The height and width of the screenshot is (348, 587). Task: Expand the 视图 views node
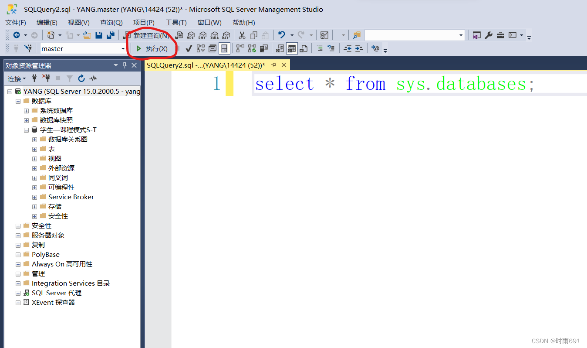34,159
